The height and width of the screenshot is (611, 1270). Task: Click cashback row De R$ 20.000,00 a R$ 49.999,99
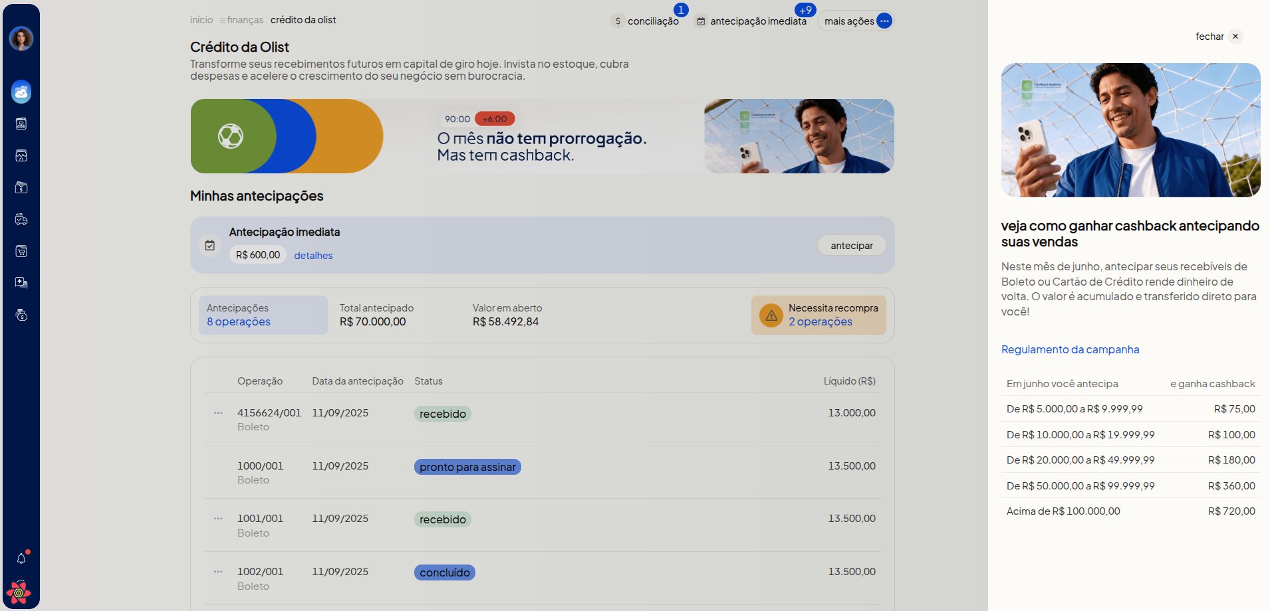pos(1130,460)
